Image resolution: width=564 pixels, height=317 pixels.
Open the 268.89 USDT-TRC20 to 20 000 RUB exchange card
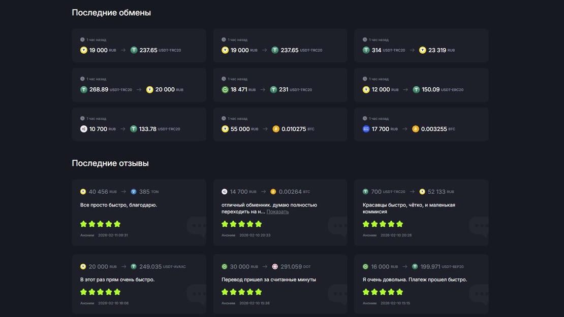pyautogui.click(x=139, y=85)
